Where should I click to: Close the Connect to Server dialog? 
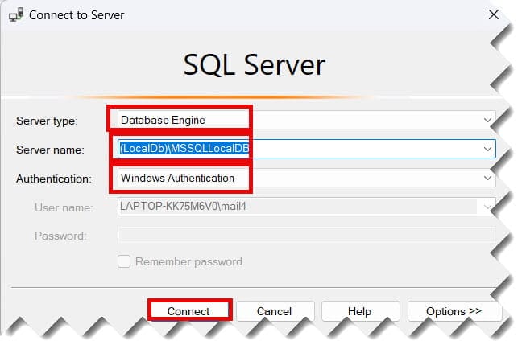493,14
